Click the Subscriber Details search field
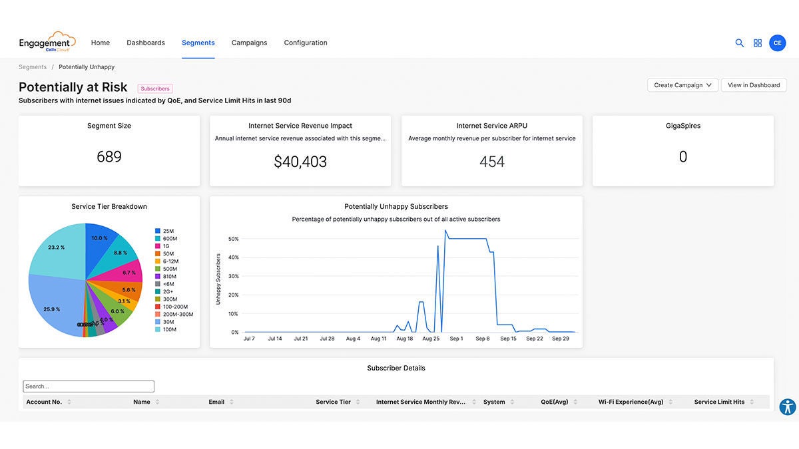Viewport: 799px width, 449px height. pyautogui.click(x=88, y=386)
